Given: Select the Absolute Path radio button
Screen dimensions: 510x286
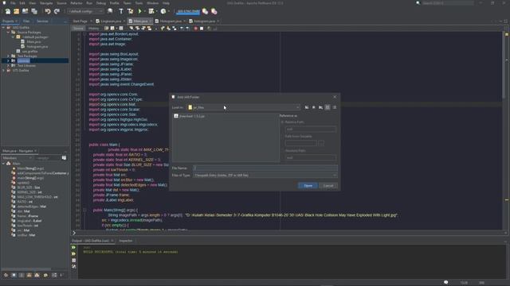Looking at the screenshot, I should pyautogui.click(x=282, y=151).
